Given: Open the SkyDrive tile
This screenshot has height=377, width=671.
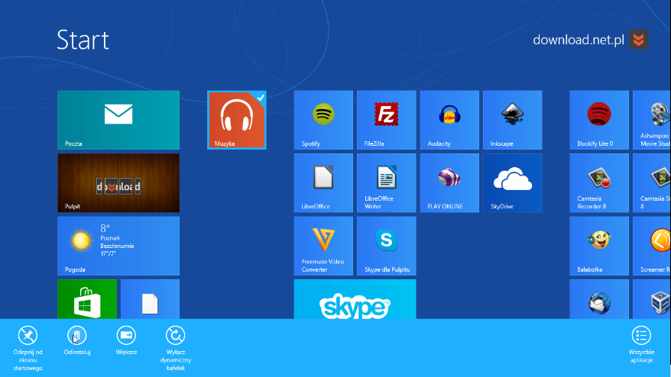Looking at the screenshot, I should coord(513,183).
